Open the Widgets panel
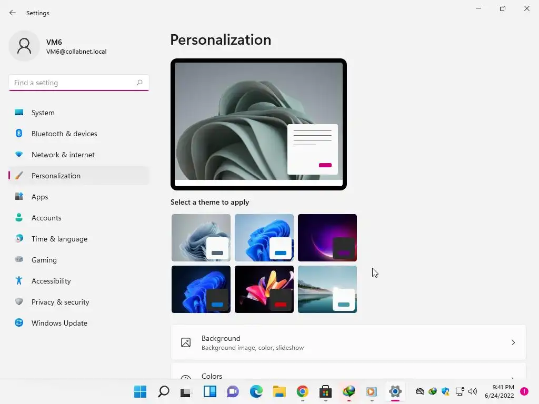The image size is (539, 404). [209, 391]
